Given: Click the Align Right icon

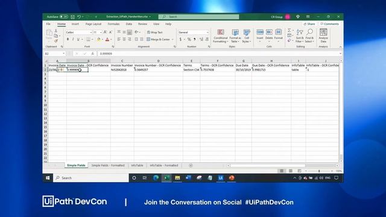Looking at the screenshot, I should tap(129, 39).
